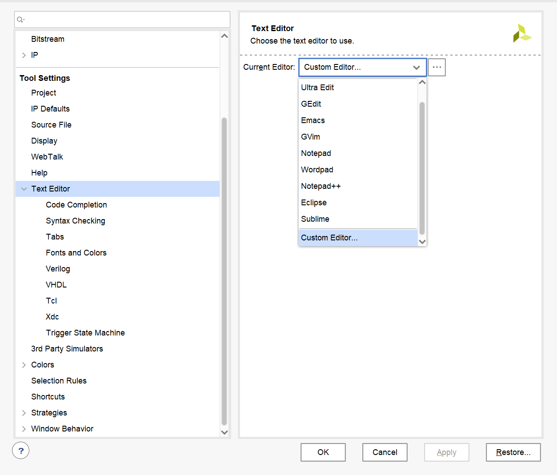Select the IP tree item label

point(34,55)
